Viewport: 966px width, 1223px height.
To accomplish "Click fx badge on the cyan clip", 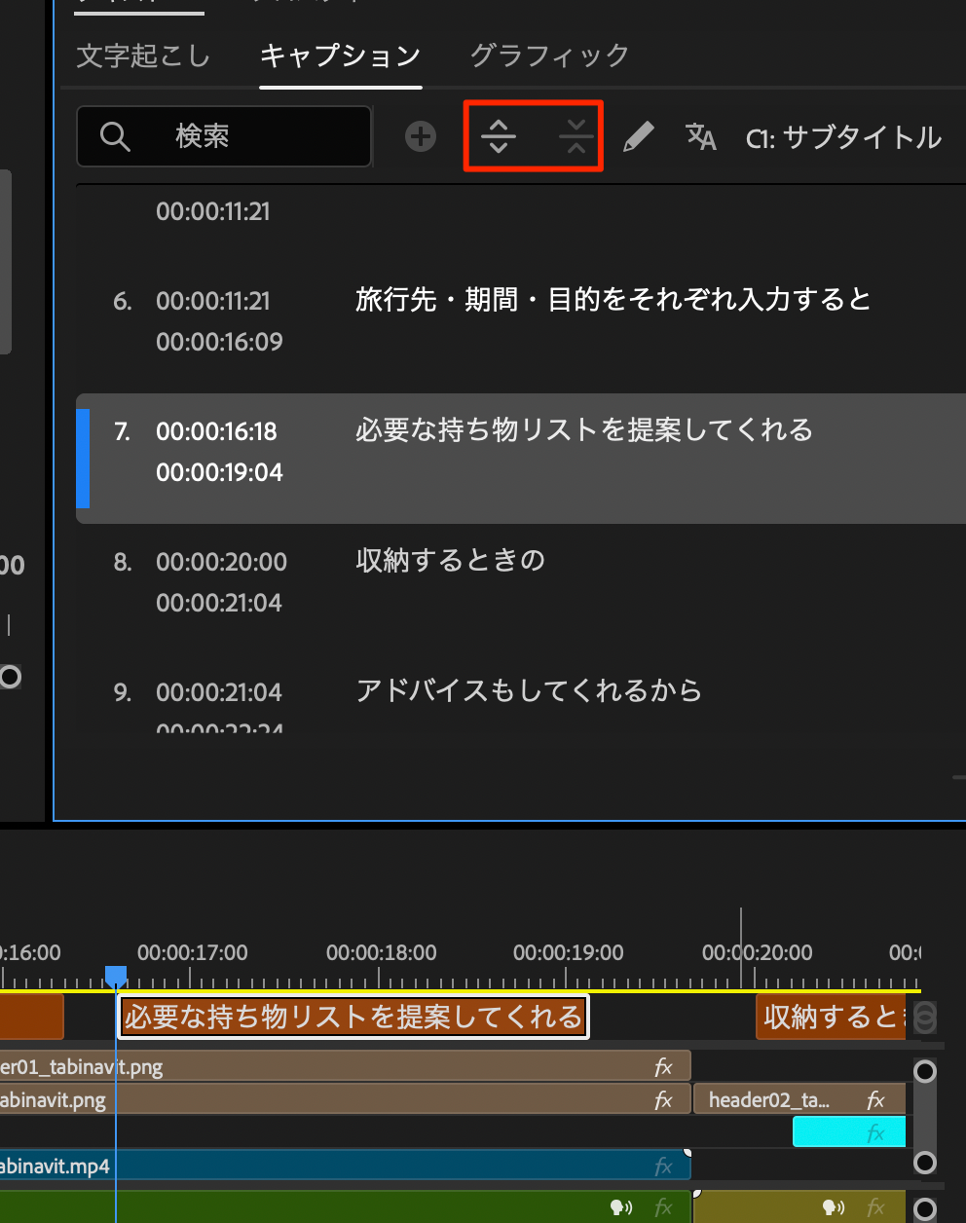I will pos(875,1132).
